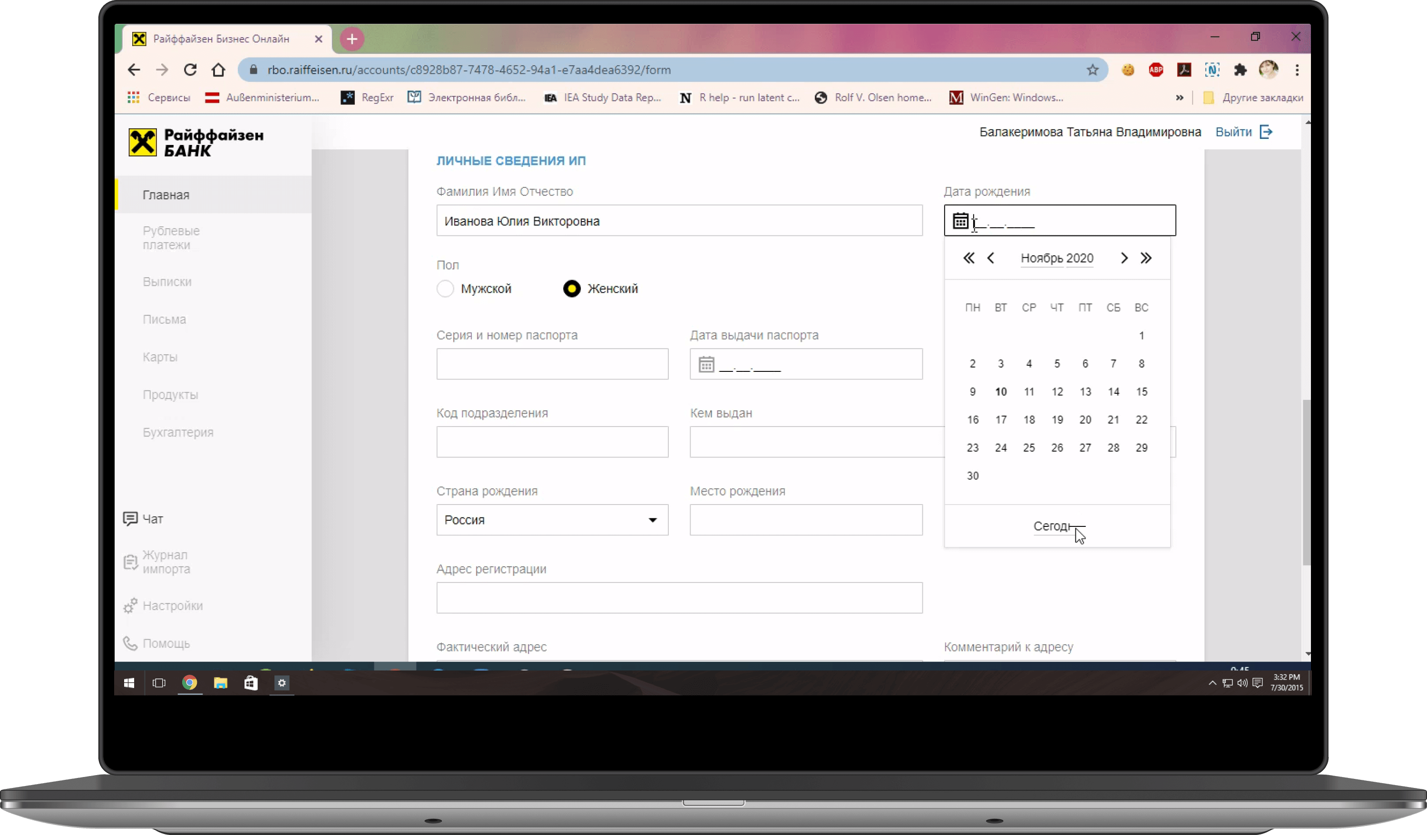Click calendar icon in Дата рождения field

[x=960, y=221]
